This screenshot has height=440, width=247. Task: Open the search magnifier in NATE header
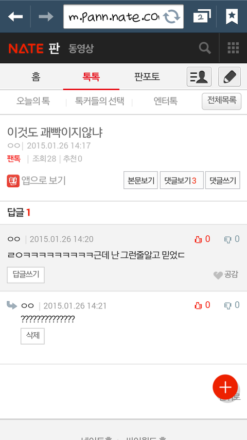[x=205, y=48]
